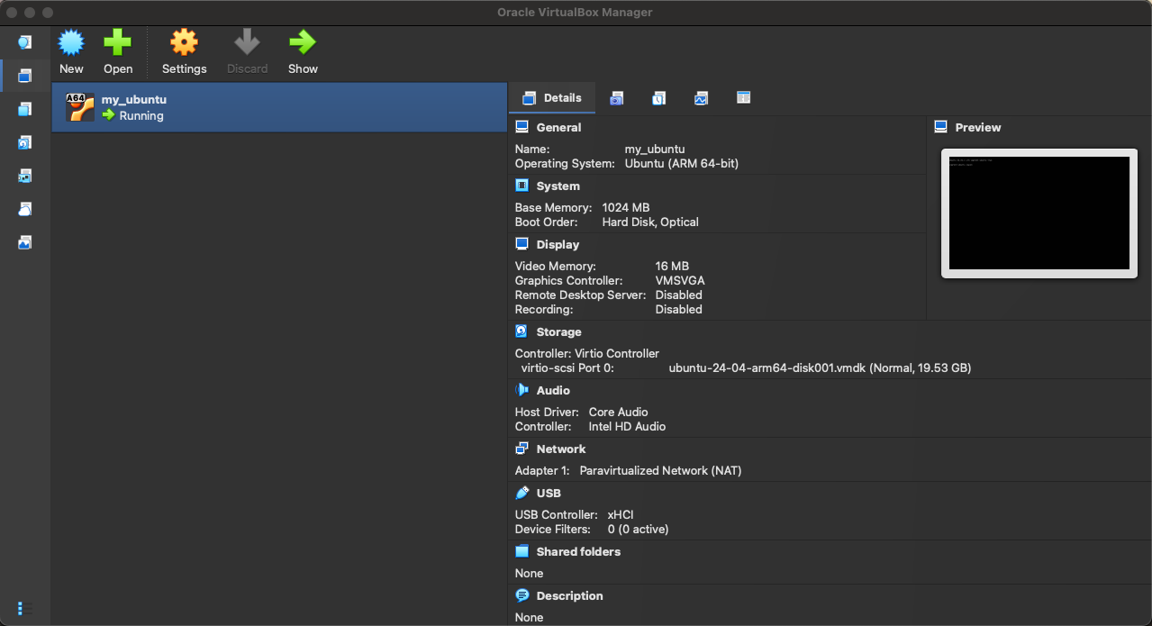The height and width of the screenshot is (626, 1152).
Task: Click the Name value my_ubuntu
Action: [x=655, y=150]
